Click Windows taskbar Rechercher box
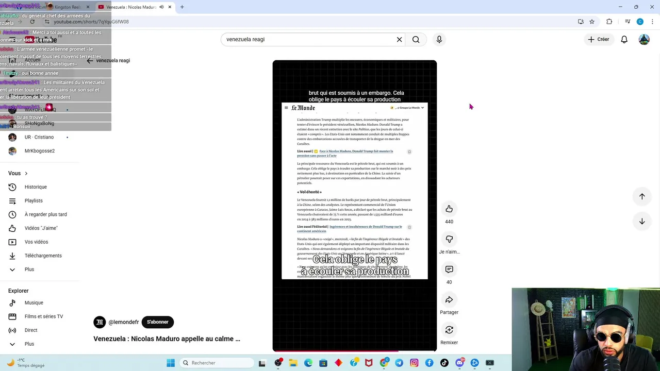The width and height of the screenshot is (660, 371). (218, 363)
